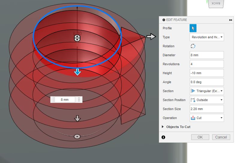Click the round angle handle at coil base
235x163 pixels.
tap(77, 136)
